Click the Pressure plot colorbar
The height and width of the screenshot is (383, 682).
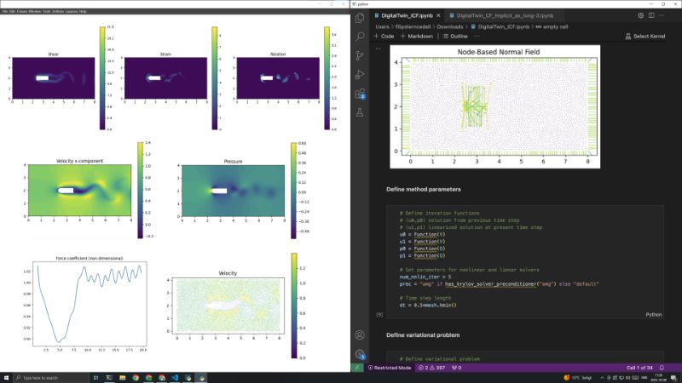293,191
